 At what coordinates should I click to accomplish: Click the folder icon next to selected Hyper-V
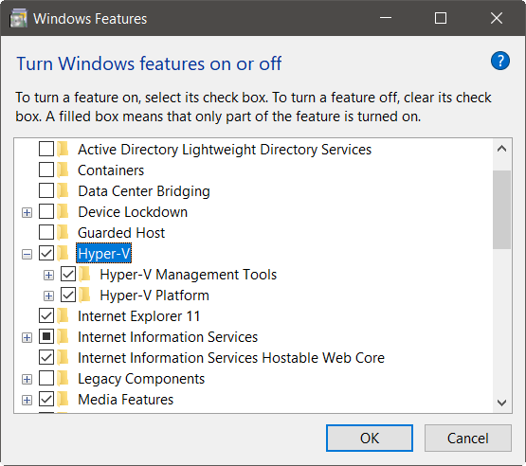tap(63, 253)
